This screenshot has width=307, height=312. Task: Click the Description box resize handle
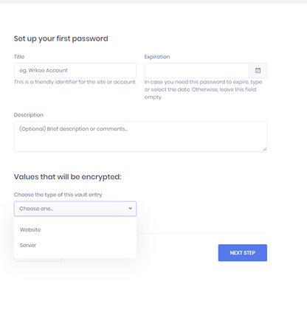[x=265, y=149]
